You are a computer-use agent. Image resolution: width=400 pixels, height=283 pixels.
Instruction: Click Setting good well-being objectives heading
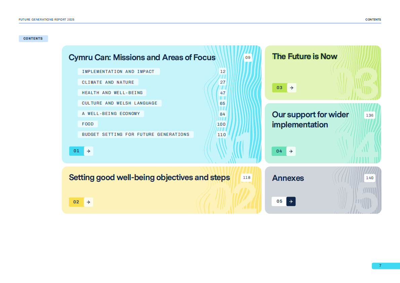click(x=149, y=177)
